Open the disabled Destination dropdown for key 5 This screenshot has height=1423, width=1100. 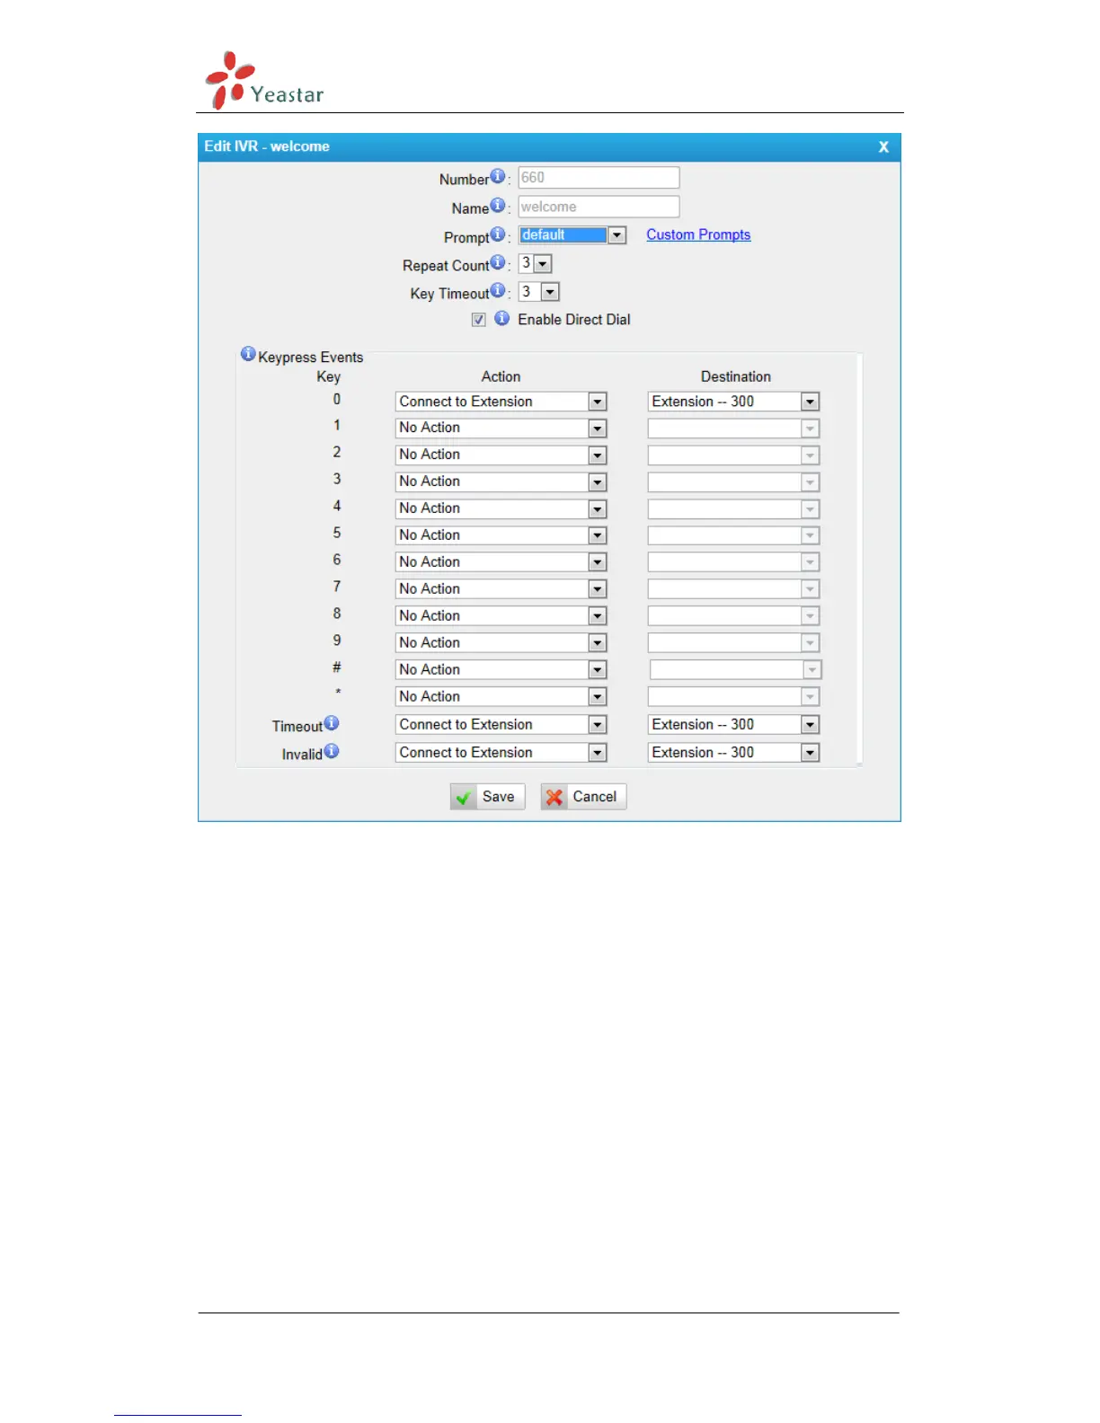click(733, 535)
